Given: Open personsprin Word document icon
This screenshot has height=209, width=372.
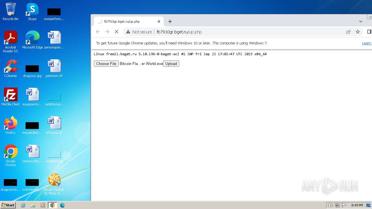Looking at the screenshot, I should 54,40.
